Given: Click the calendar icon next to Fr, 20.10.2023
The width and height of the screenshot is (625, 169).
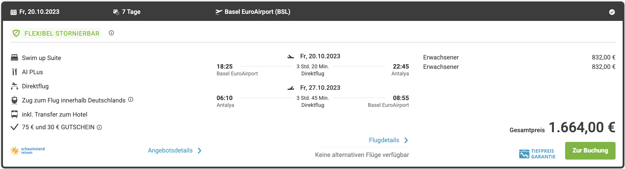Looking at the screenshot, I should 13,12.
